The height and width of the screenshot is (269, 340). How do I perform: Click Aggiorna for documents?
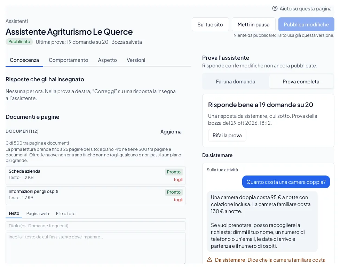coord(171,132)
